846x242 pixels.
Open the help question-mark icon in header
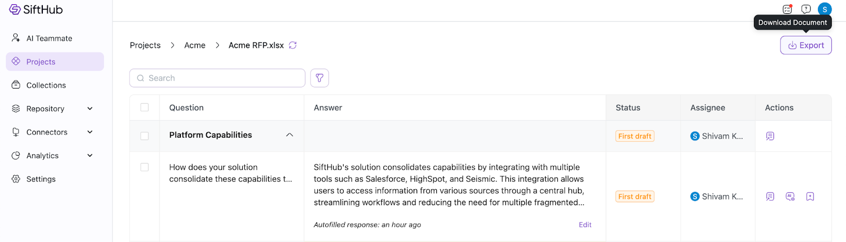point(806,9)
